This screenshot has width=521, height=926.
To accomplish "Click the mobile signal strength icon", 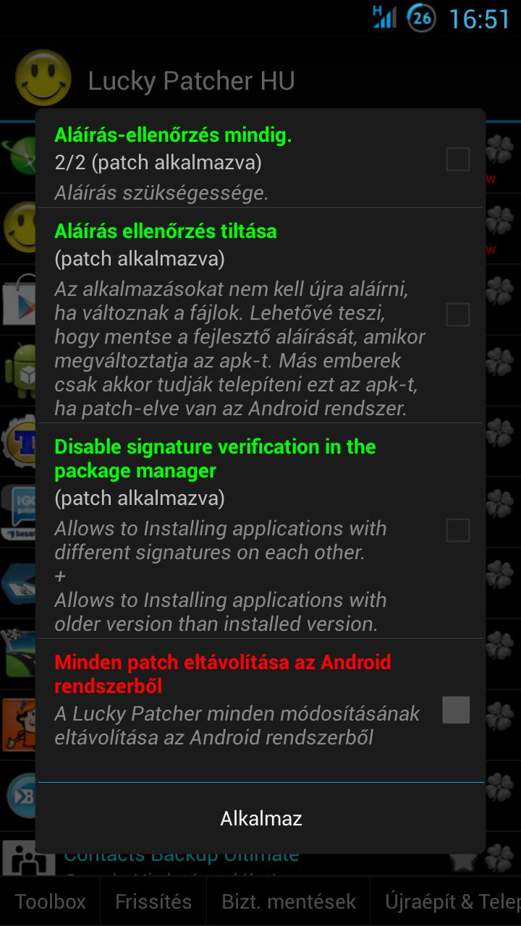I will 384,17.
